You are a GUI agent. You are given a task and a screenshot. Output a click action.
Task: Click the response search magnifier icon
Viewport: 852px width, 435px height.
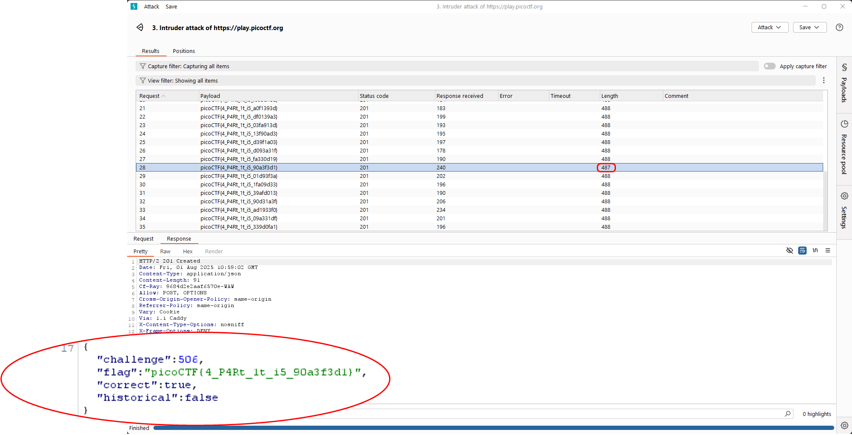(x=788, y=414)
